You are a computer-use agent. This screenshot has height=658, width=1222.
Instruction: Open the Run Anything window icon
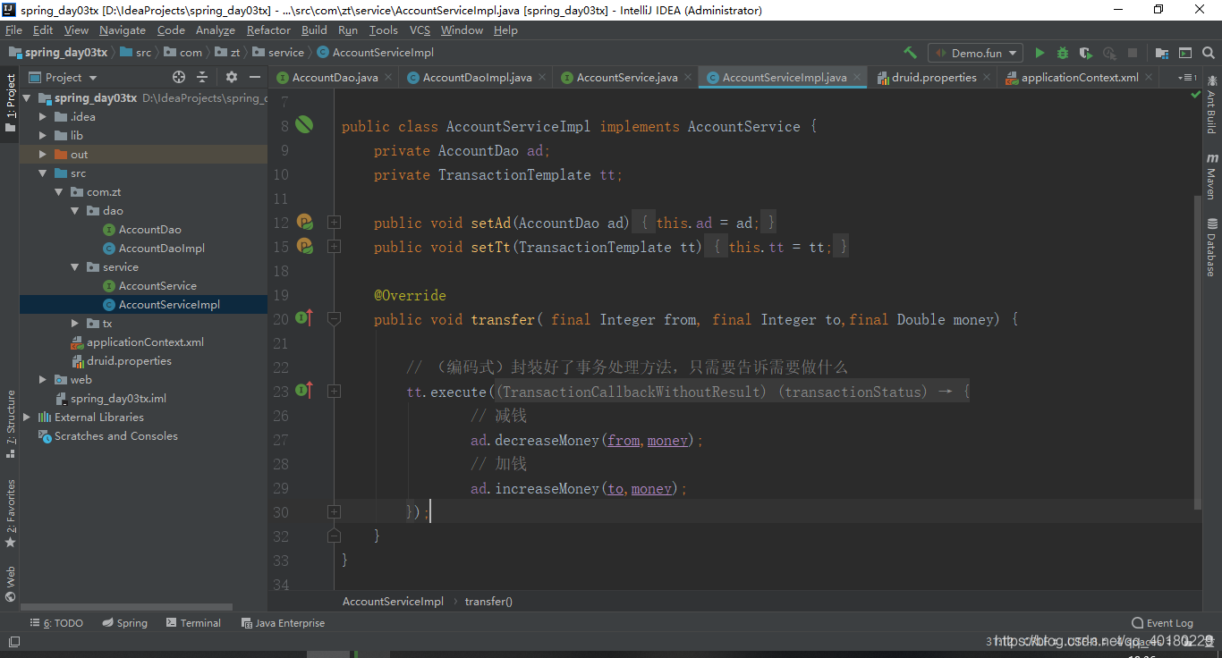coord(1185,53)
